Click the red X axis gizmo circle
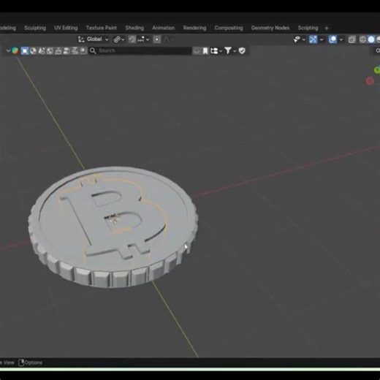Image resolution: width=380 pixels, height=380 pixels. point(370,81)
